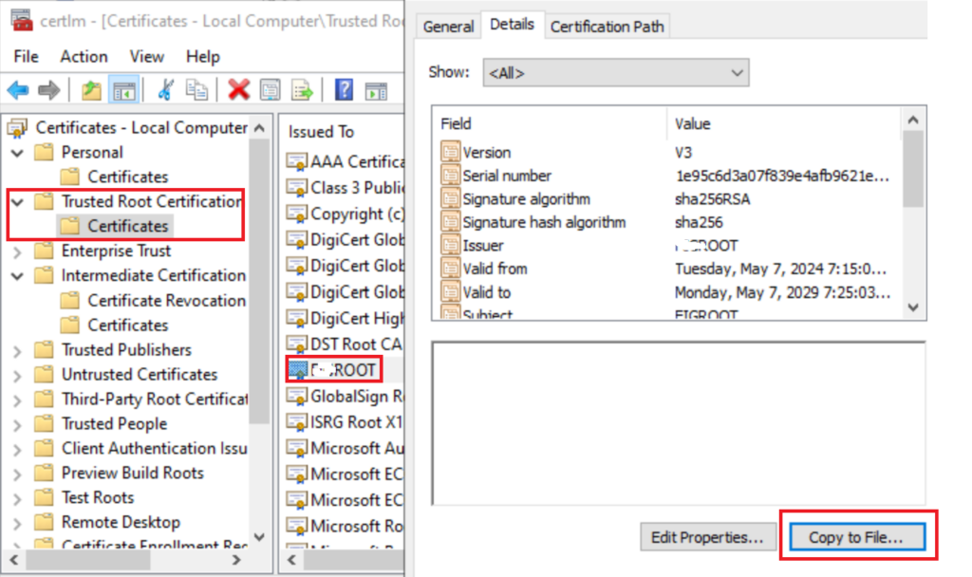
Task: Click the Issued To column header
Action: pyautogui.click(x=321, y=131)
